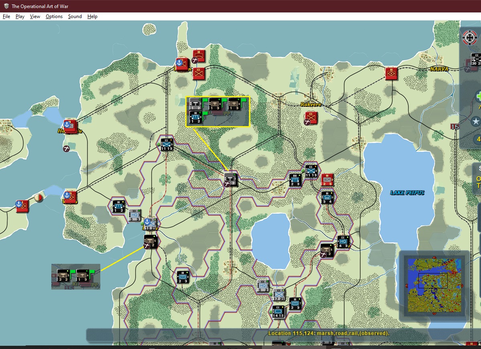Viewport: 481px width, 349px height.
Task: Click the app shield icon in title bar
Action: click(6, 6)
